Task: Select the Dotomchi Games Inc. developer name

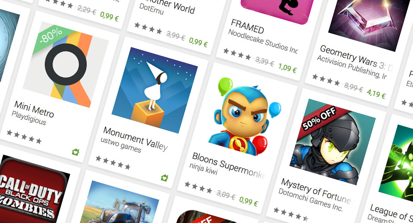Action: coord(310,200)
